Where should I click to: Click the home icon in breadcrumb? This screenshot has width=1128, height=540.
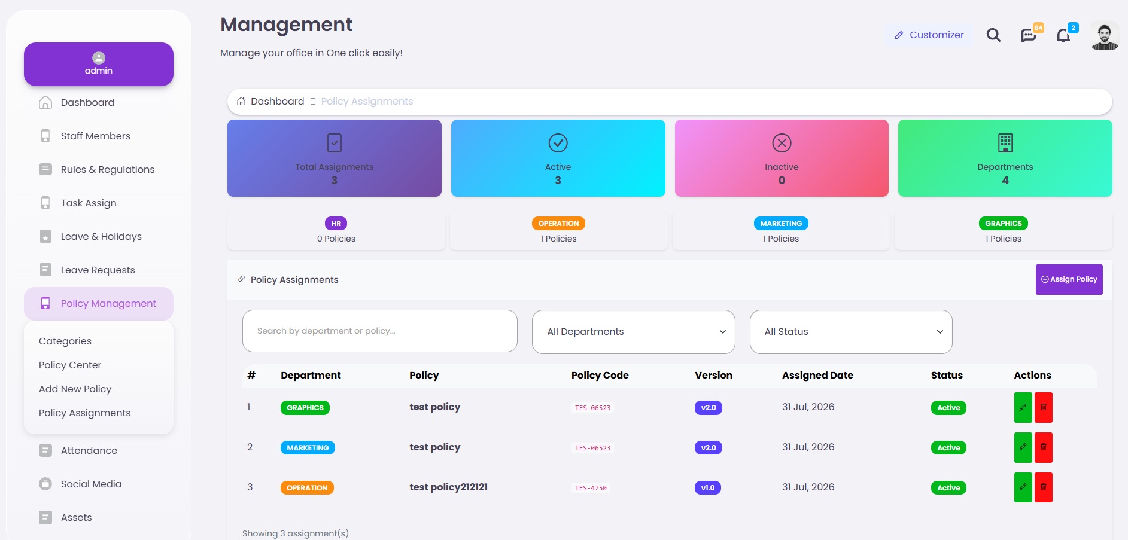click(241, 102)
